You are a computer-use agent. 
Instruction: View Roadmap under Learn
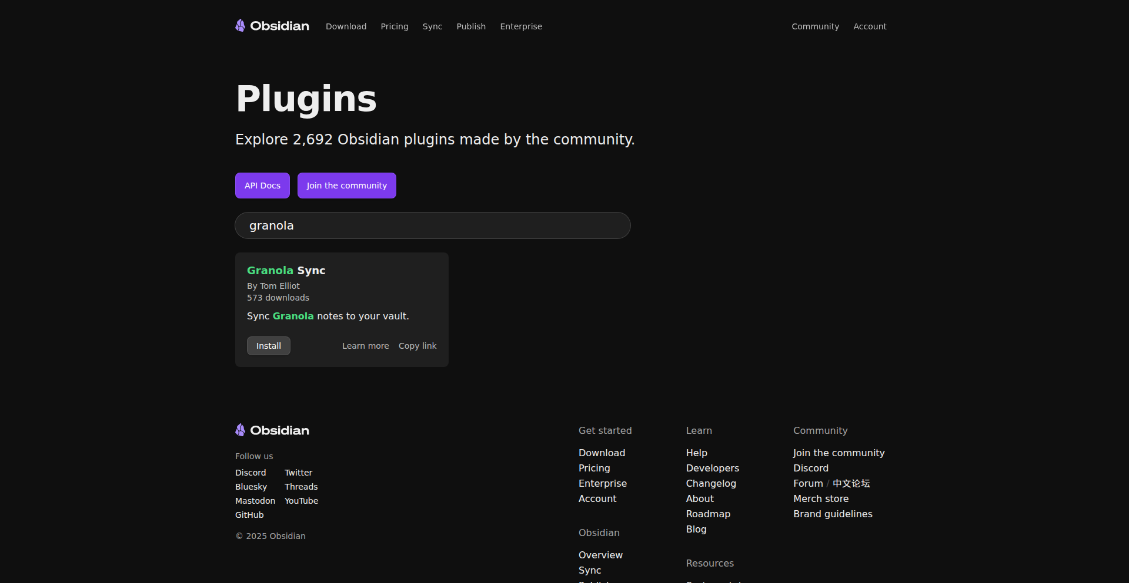708,514
